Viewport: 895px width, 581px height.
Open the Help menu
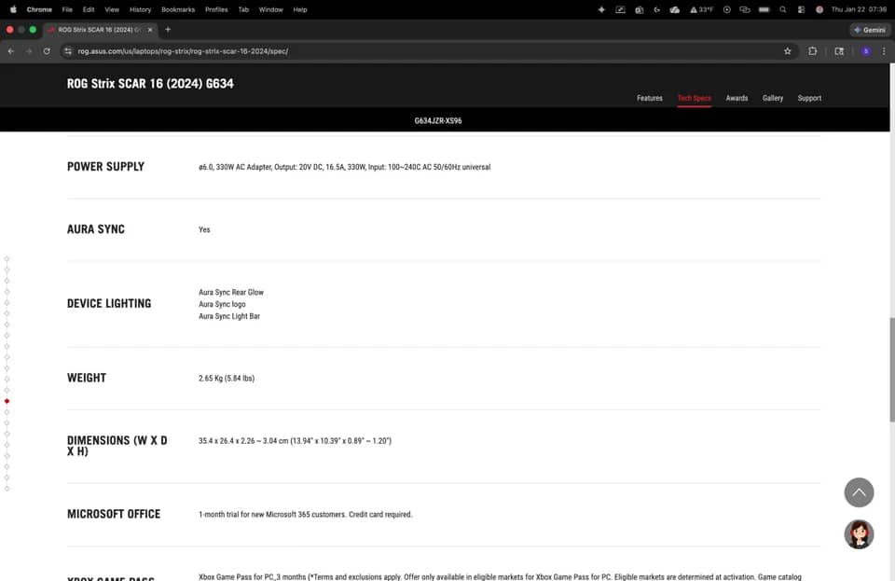pos(300,9)
